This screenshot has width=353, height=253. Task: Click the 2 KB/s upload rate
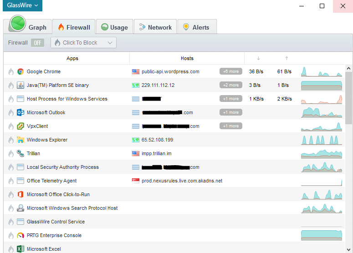pyautogui.click(x=285, y=99)
